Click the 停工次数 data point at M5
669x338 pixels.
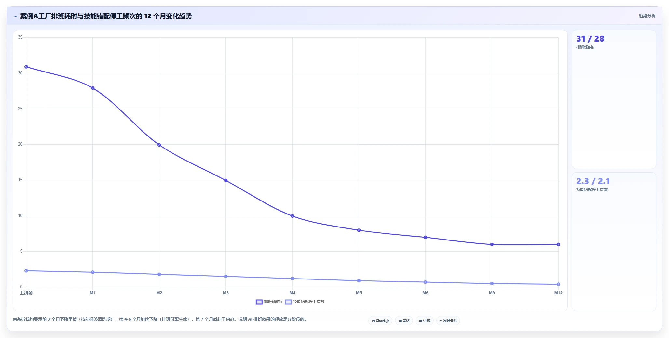click(359, 281)
